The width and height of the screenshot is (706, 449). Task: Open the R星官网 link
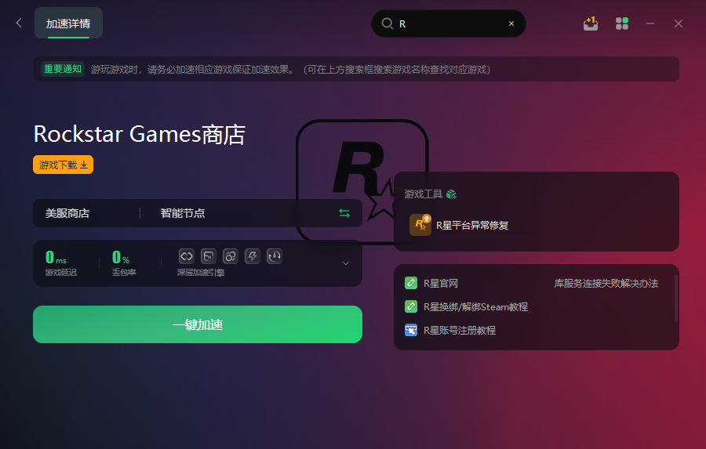pos(441,284)
